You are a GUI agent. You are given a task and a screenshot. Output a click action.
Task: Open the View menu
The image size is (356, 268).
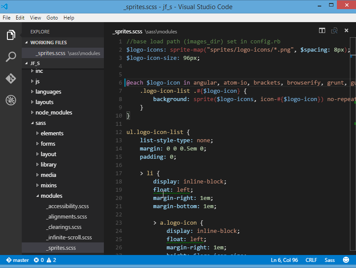coord(35,18)
